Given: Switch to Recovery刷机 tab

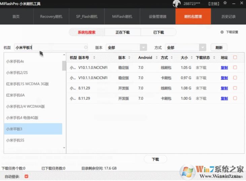Looking at the screenshot, I should point(51,16).
